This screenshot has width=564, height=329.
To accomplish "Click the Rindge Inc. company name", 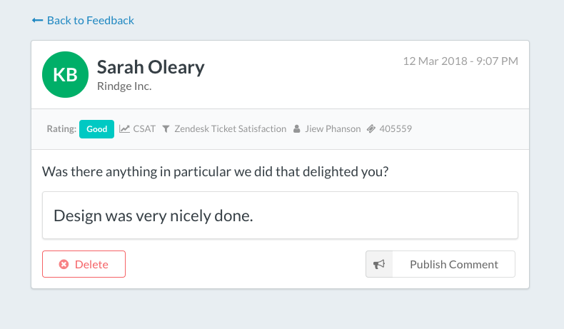I will [x=124, y=86].
